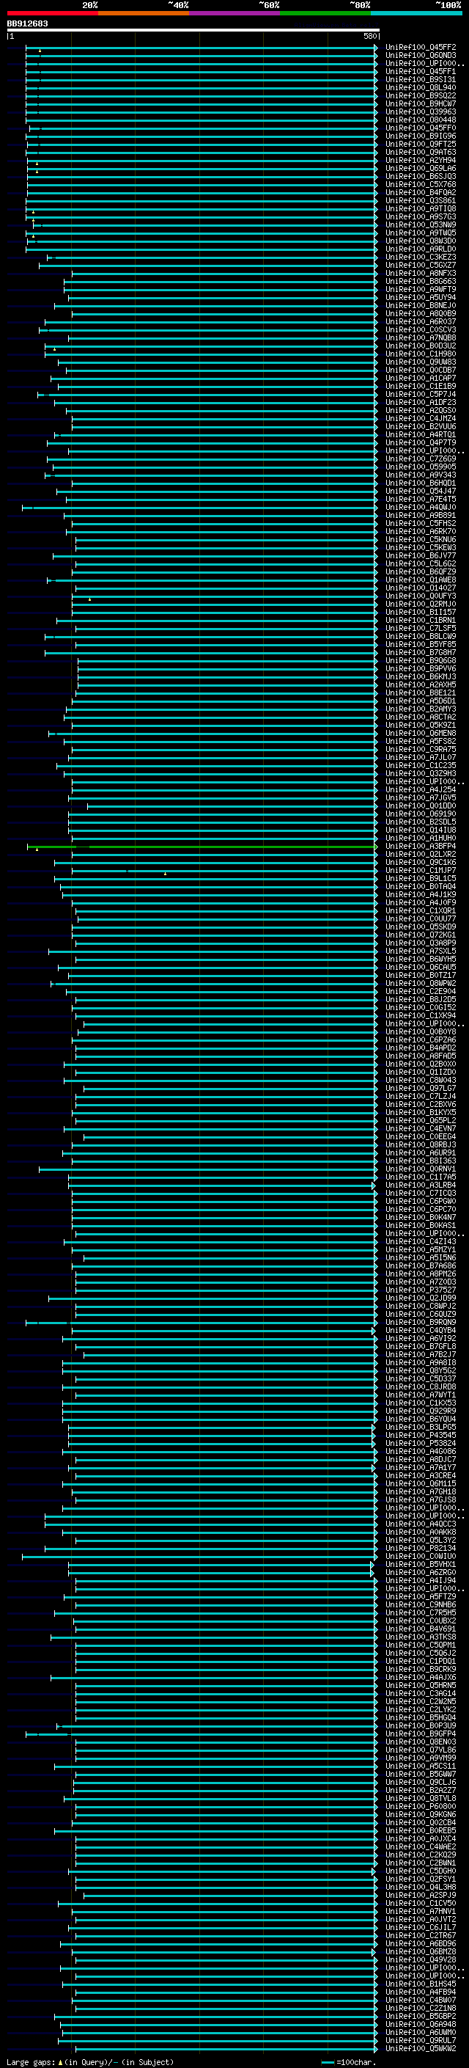Select the label UniRef100_A7HNV1
Viewport: 469px width, 2068px height.
point(421,1912)
